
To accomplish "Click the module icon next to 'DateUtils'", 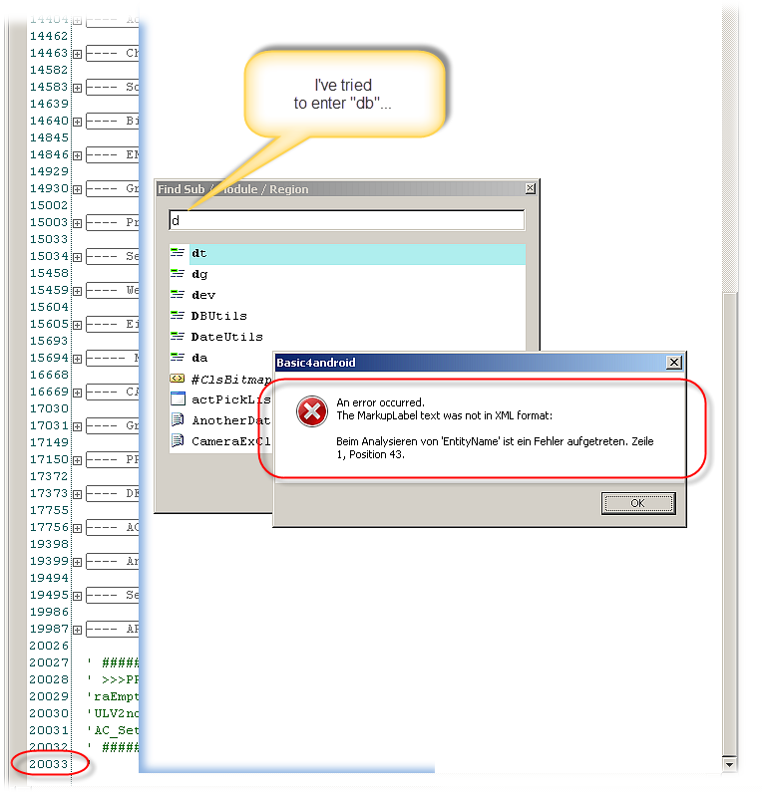I will [178, 336].
